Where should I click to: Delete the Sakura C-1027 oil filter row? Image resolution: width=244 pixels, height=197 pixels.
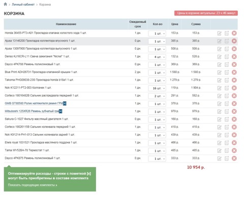pyautogui.click(x=234, y=119)
